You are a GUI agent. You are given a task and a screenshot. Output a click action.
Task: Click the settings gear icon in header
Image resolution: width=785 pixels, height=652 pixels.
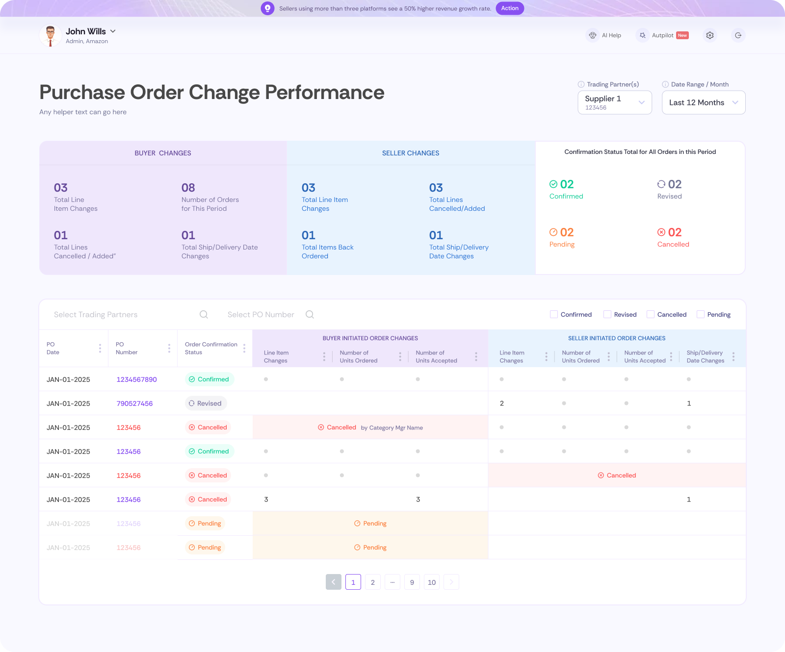[709, 35]
